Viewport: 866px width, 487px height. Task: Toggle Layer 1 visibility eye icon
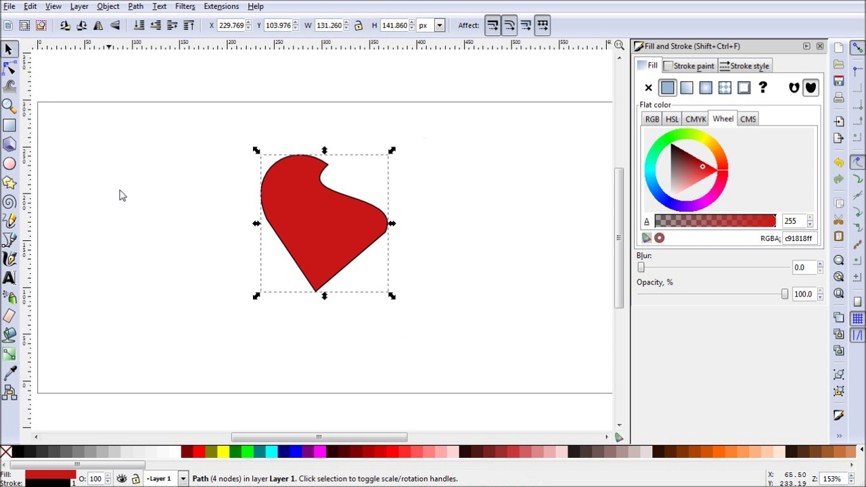tap(122, 479)
